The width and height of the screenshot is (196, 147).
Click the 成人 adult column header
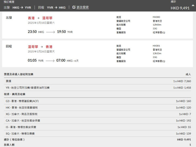point(188,74)
